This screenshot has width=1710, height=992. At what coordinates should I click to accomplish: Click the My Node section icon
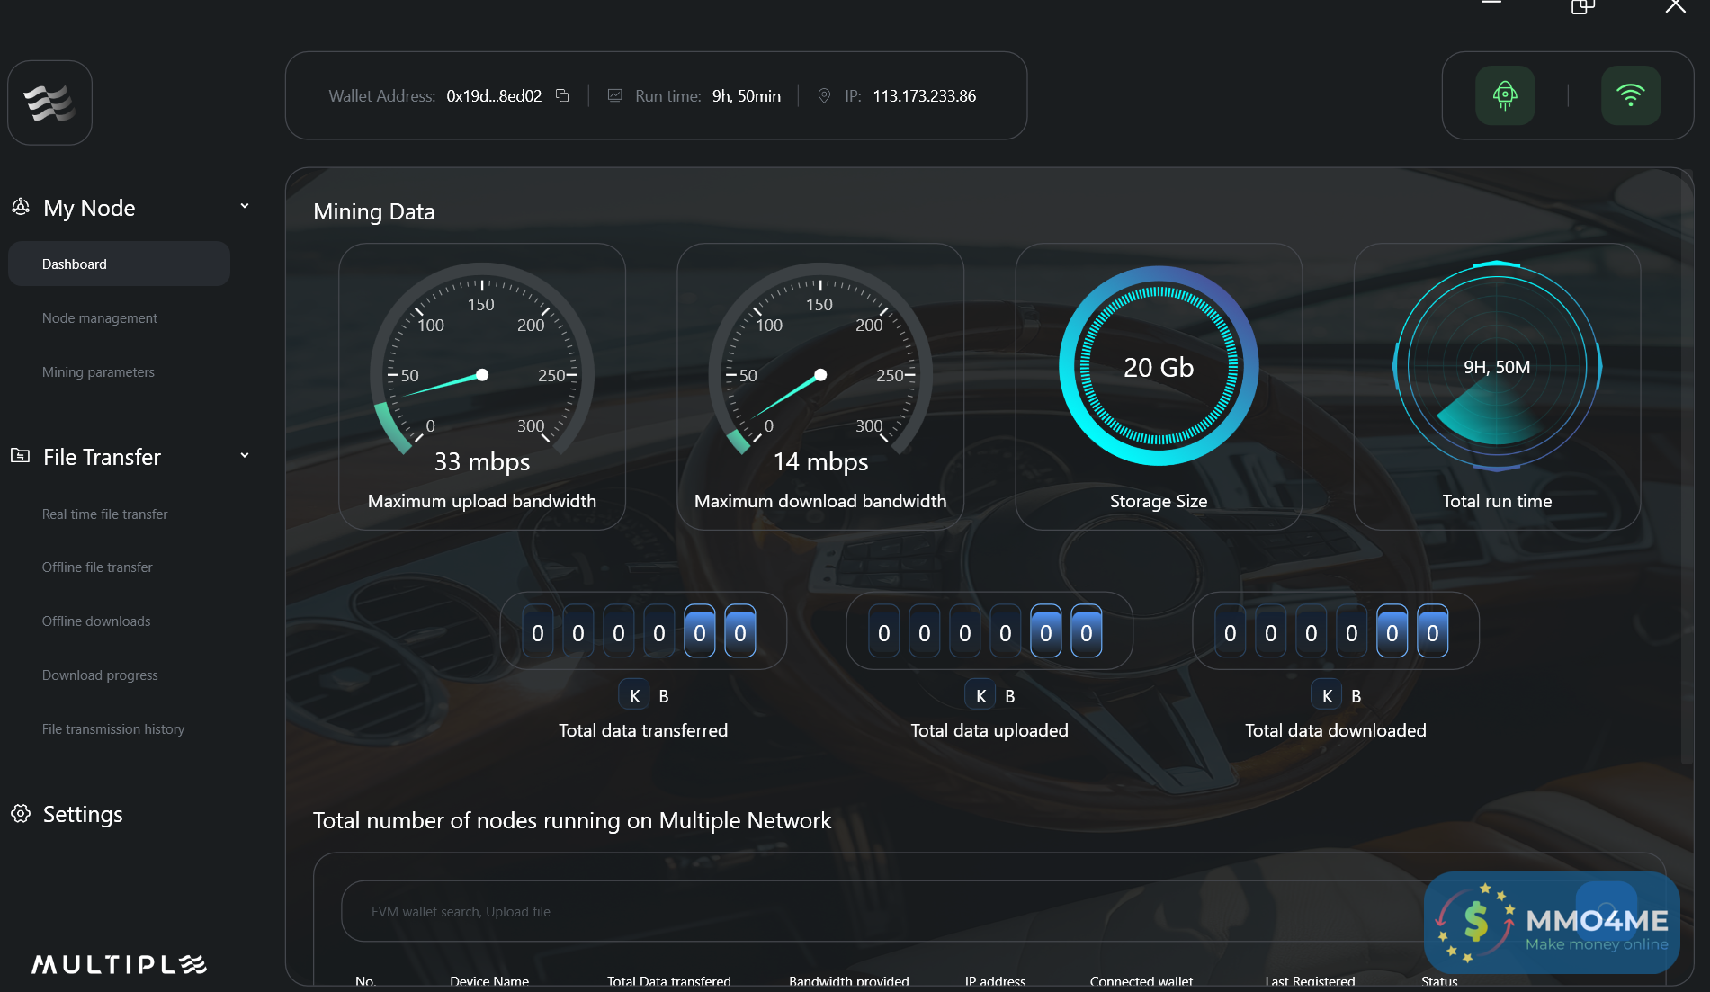click(x=21, y=207)
